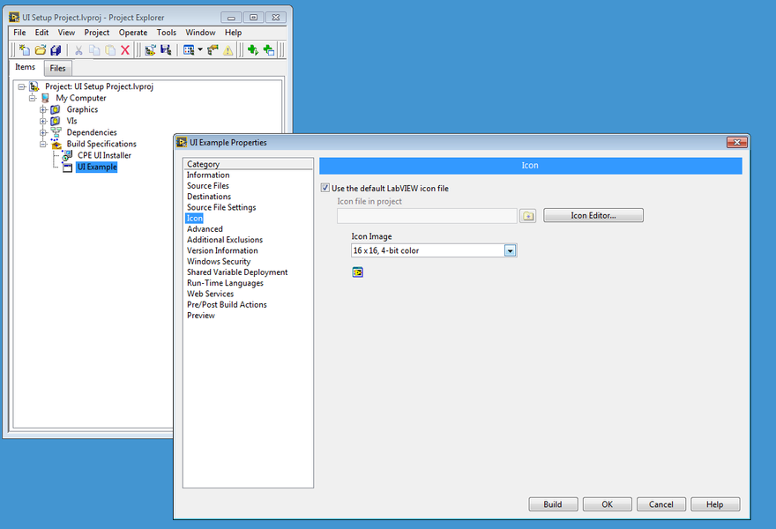Viewport: 776px width, 529px height.
Task: Click the yellow warning triangle toolbar icon
Action: click(x=228, y=50)
